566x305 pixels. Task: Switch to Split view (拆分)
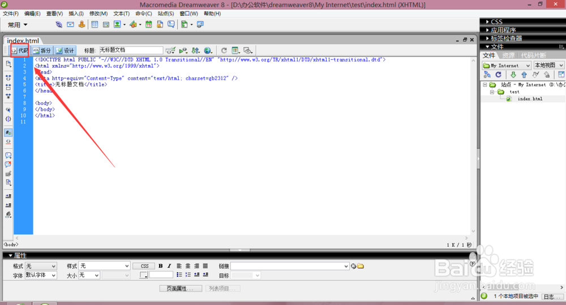point(42,50)
